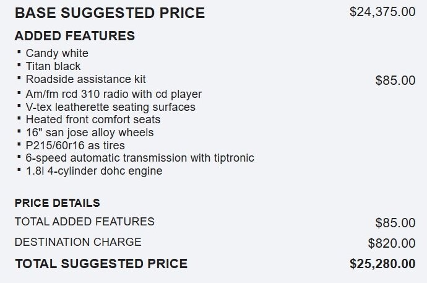
Task: Select the 1.8l 4-cylinder dohc engine item
Action: [94, 171]
